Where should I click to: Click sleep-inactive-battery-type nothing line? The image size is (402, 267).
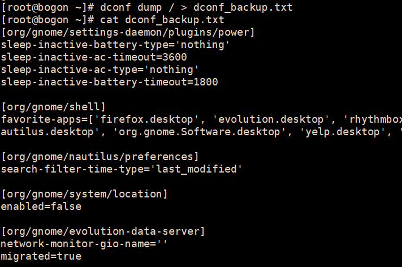[x=115, y=45]
